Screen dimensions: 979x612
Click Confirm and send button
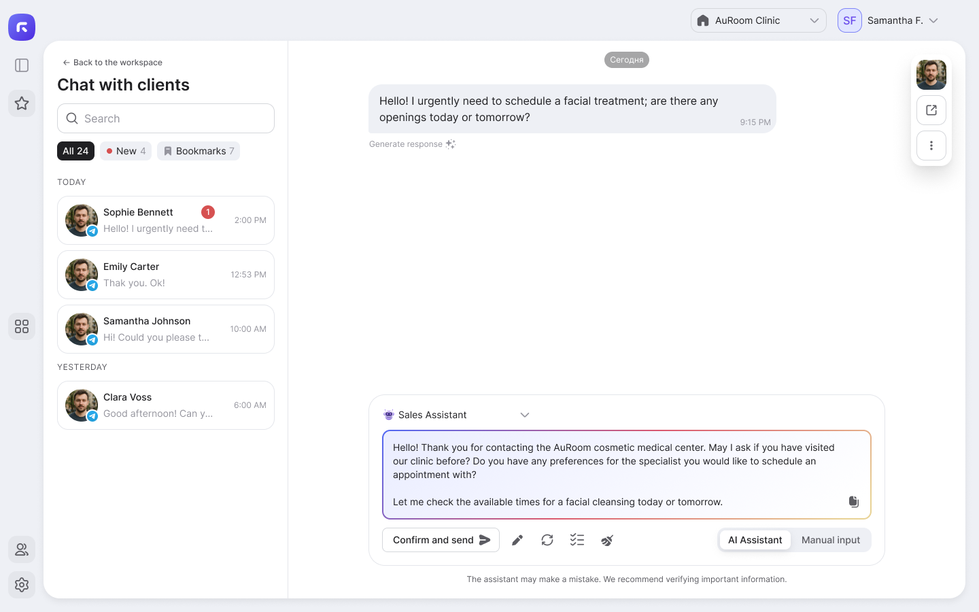click(441, 540)
